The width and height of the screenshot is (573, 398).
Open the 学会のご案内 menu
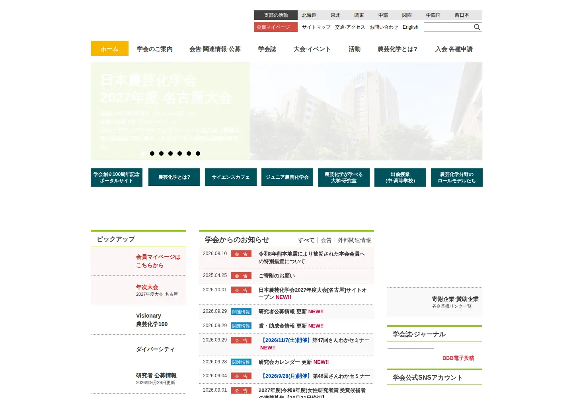click(x=155, y=49)
